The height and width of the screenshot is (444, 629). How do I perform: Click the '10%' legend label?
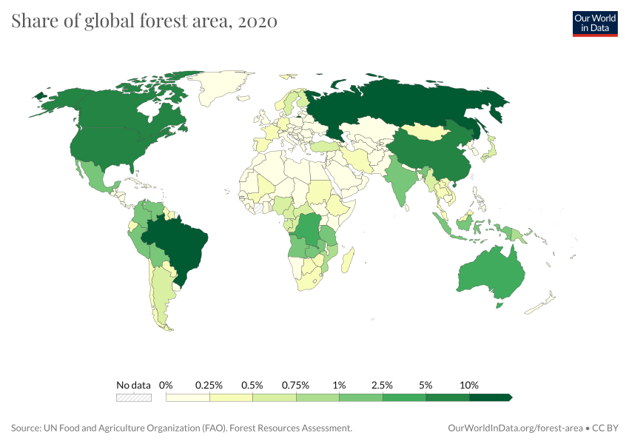tap(469, 385)
